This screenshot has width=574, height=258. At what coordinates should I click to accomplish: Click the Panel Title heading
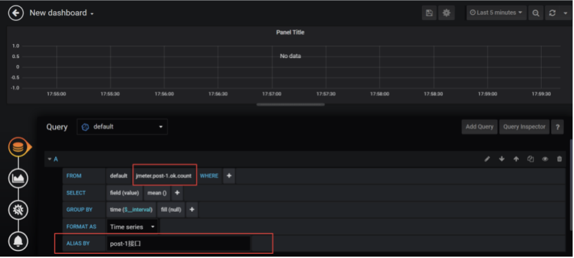pos(290,32)
